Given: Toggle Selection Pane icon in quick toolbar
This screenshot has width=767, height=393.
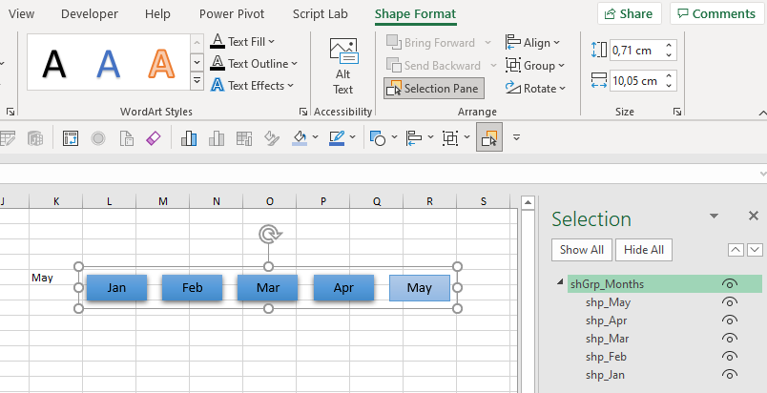Looking at the screenshot, I should coord(489,137).
